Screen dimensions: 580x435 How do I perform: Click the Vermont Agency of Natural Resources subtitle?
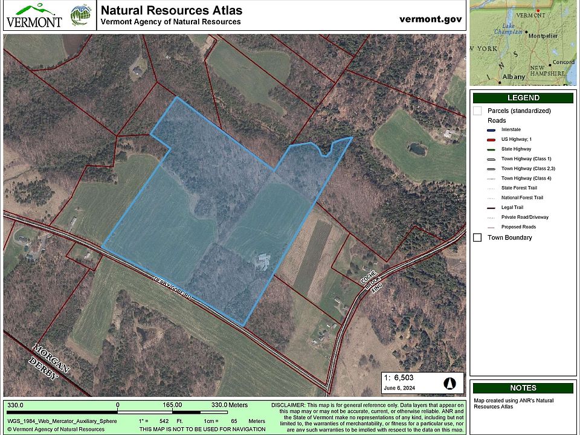pyautogui.click(x=170, y=22)
